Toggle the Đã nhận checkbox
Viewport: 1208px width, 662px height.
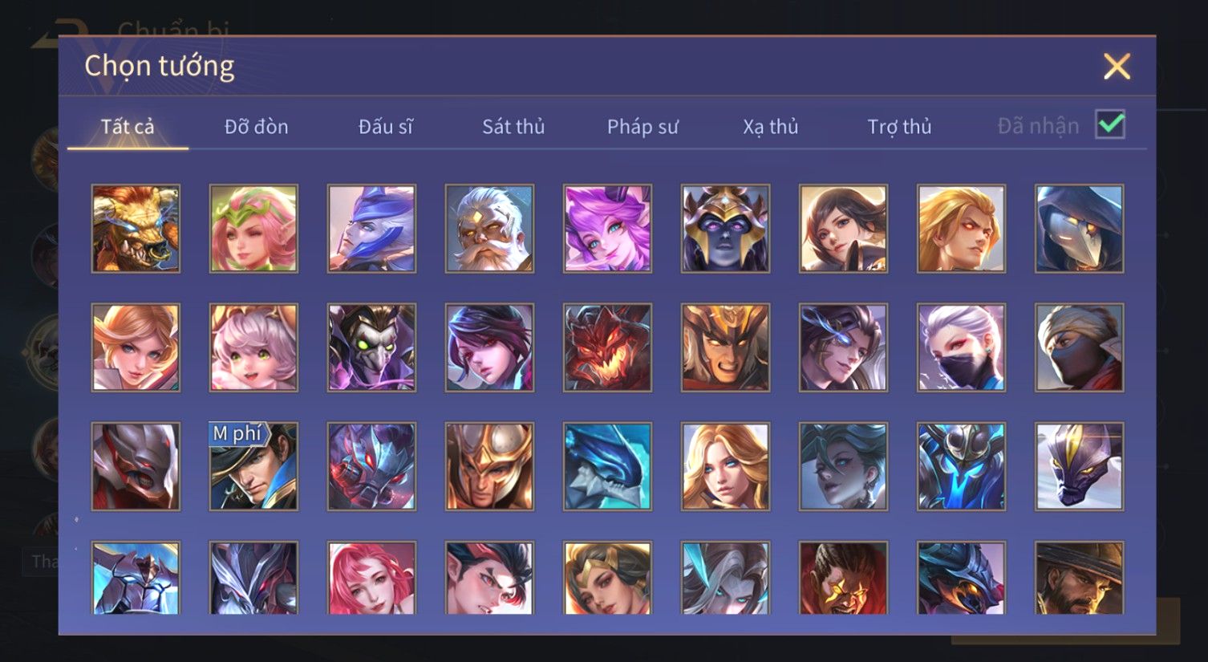1110,125
